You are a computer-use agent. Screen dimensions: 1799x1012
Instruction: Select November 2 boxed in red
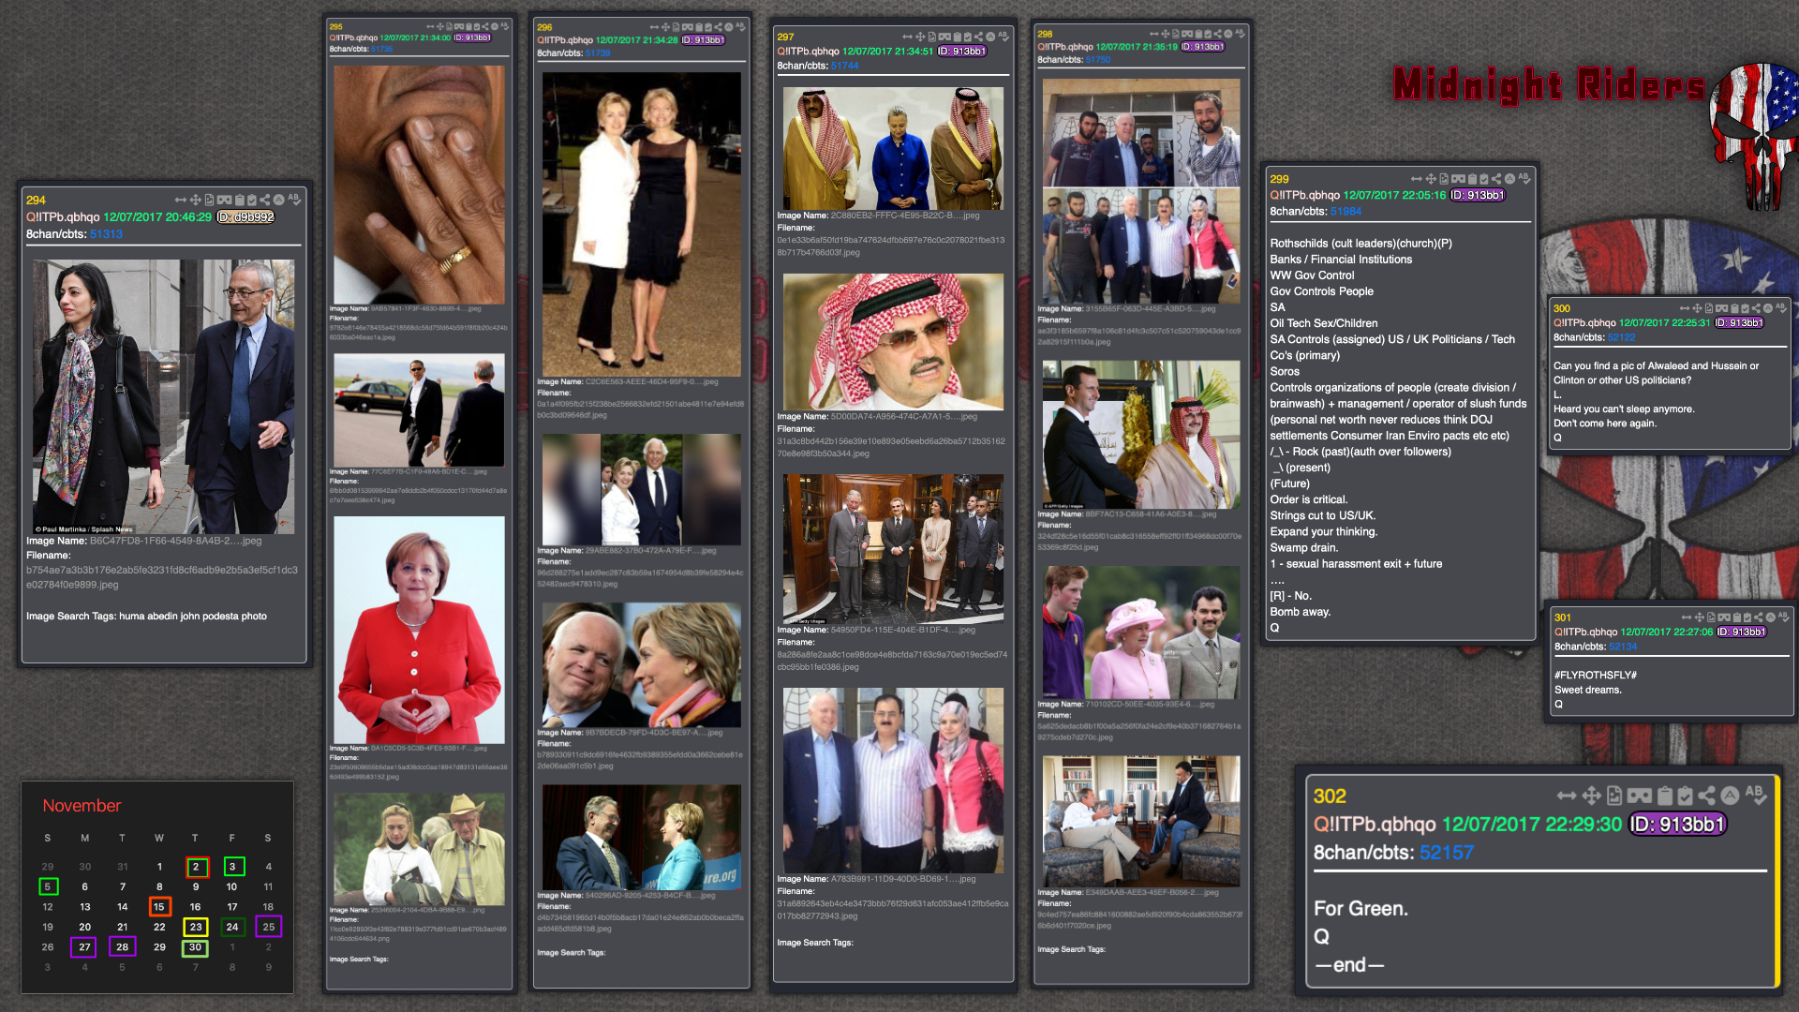pyautogui.click(x=196, y=867)
